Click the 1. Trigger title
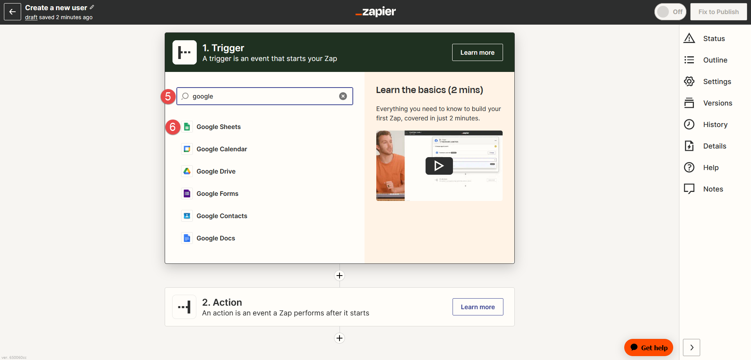 pyautogui.click(x=223, y=48)
